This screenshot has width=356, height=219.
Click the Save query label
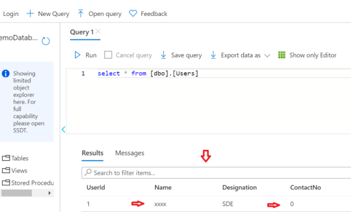coord(186,55)
